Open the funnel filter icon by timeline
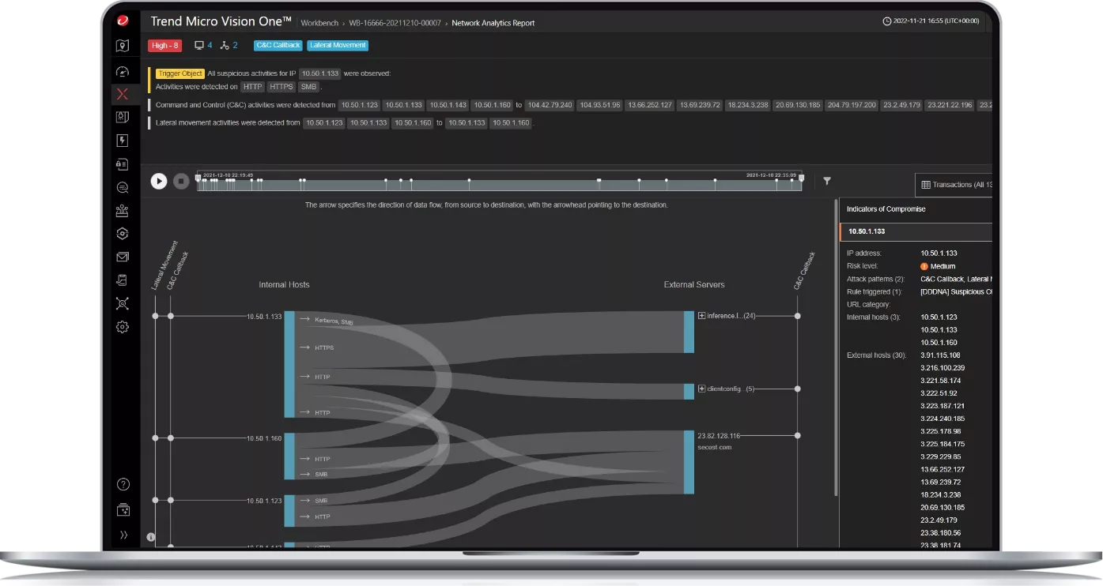Image resolution: width=1103 pixels, height=586 pixels. [x=827, y=181]
